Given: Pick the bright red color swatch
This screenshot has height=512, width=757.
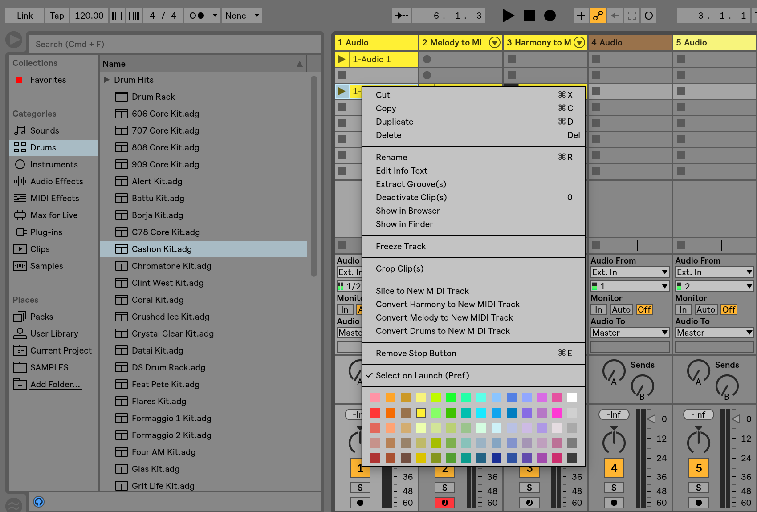Looking at the screenshot, I should (x=375, y=413).
